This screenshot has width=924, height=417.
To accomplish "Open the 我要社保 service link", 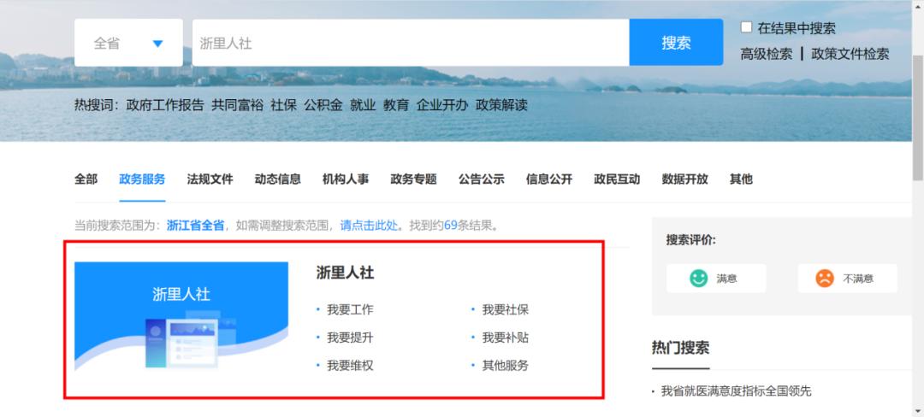I will (x=505, y=309).
